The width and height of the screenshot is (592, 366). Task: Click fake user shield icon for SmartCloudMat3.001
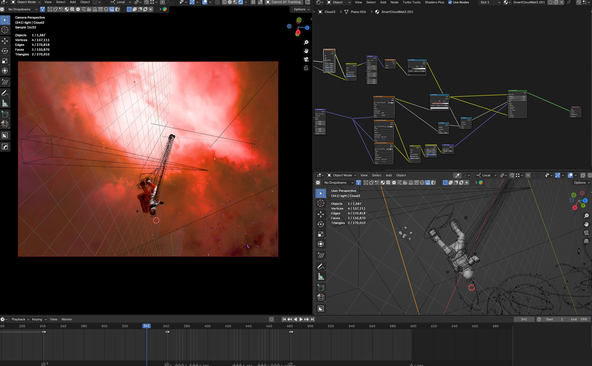550,2
